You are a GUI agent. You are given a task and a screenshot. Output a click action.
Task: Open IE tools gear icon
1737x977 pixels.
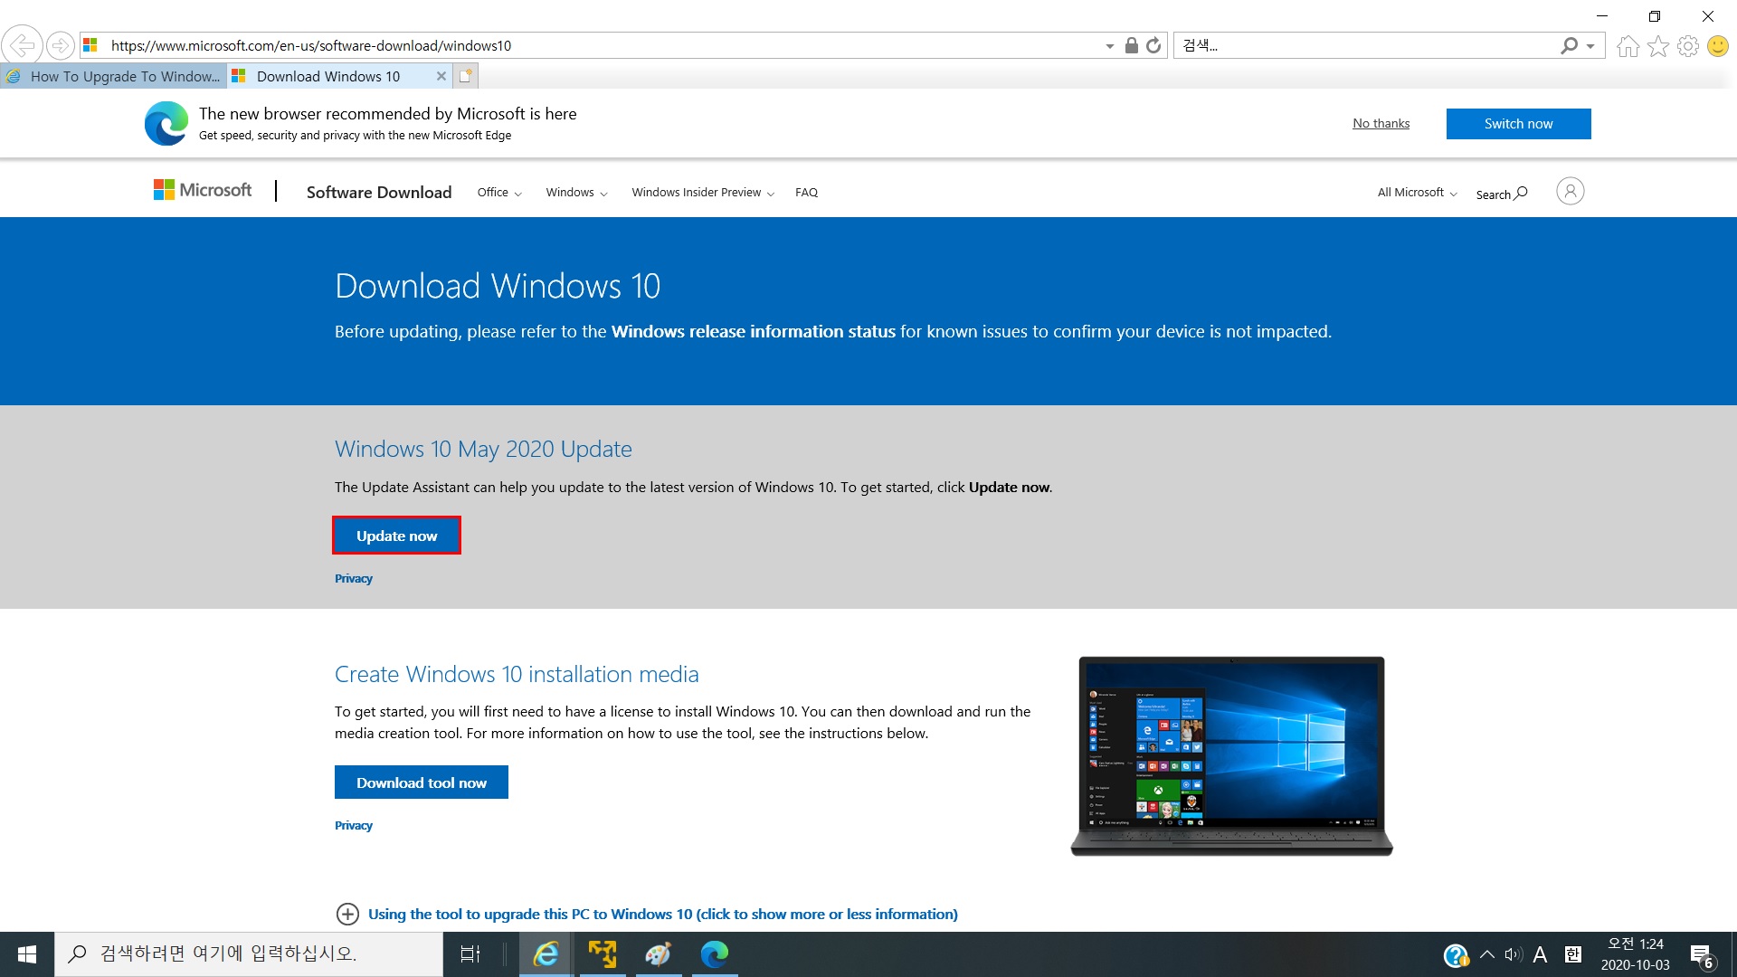click(x=1687, y=46)
